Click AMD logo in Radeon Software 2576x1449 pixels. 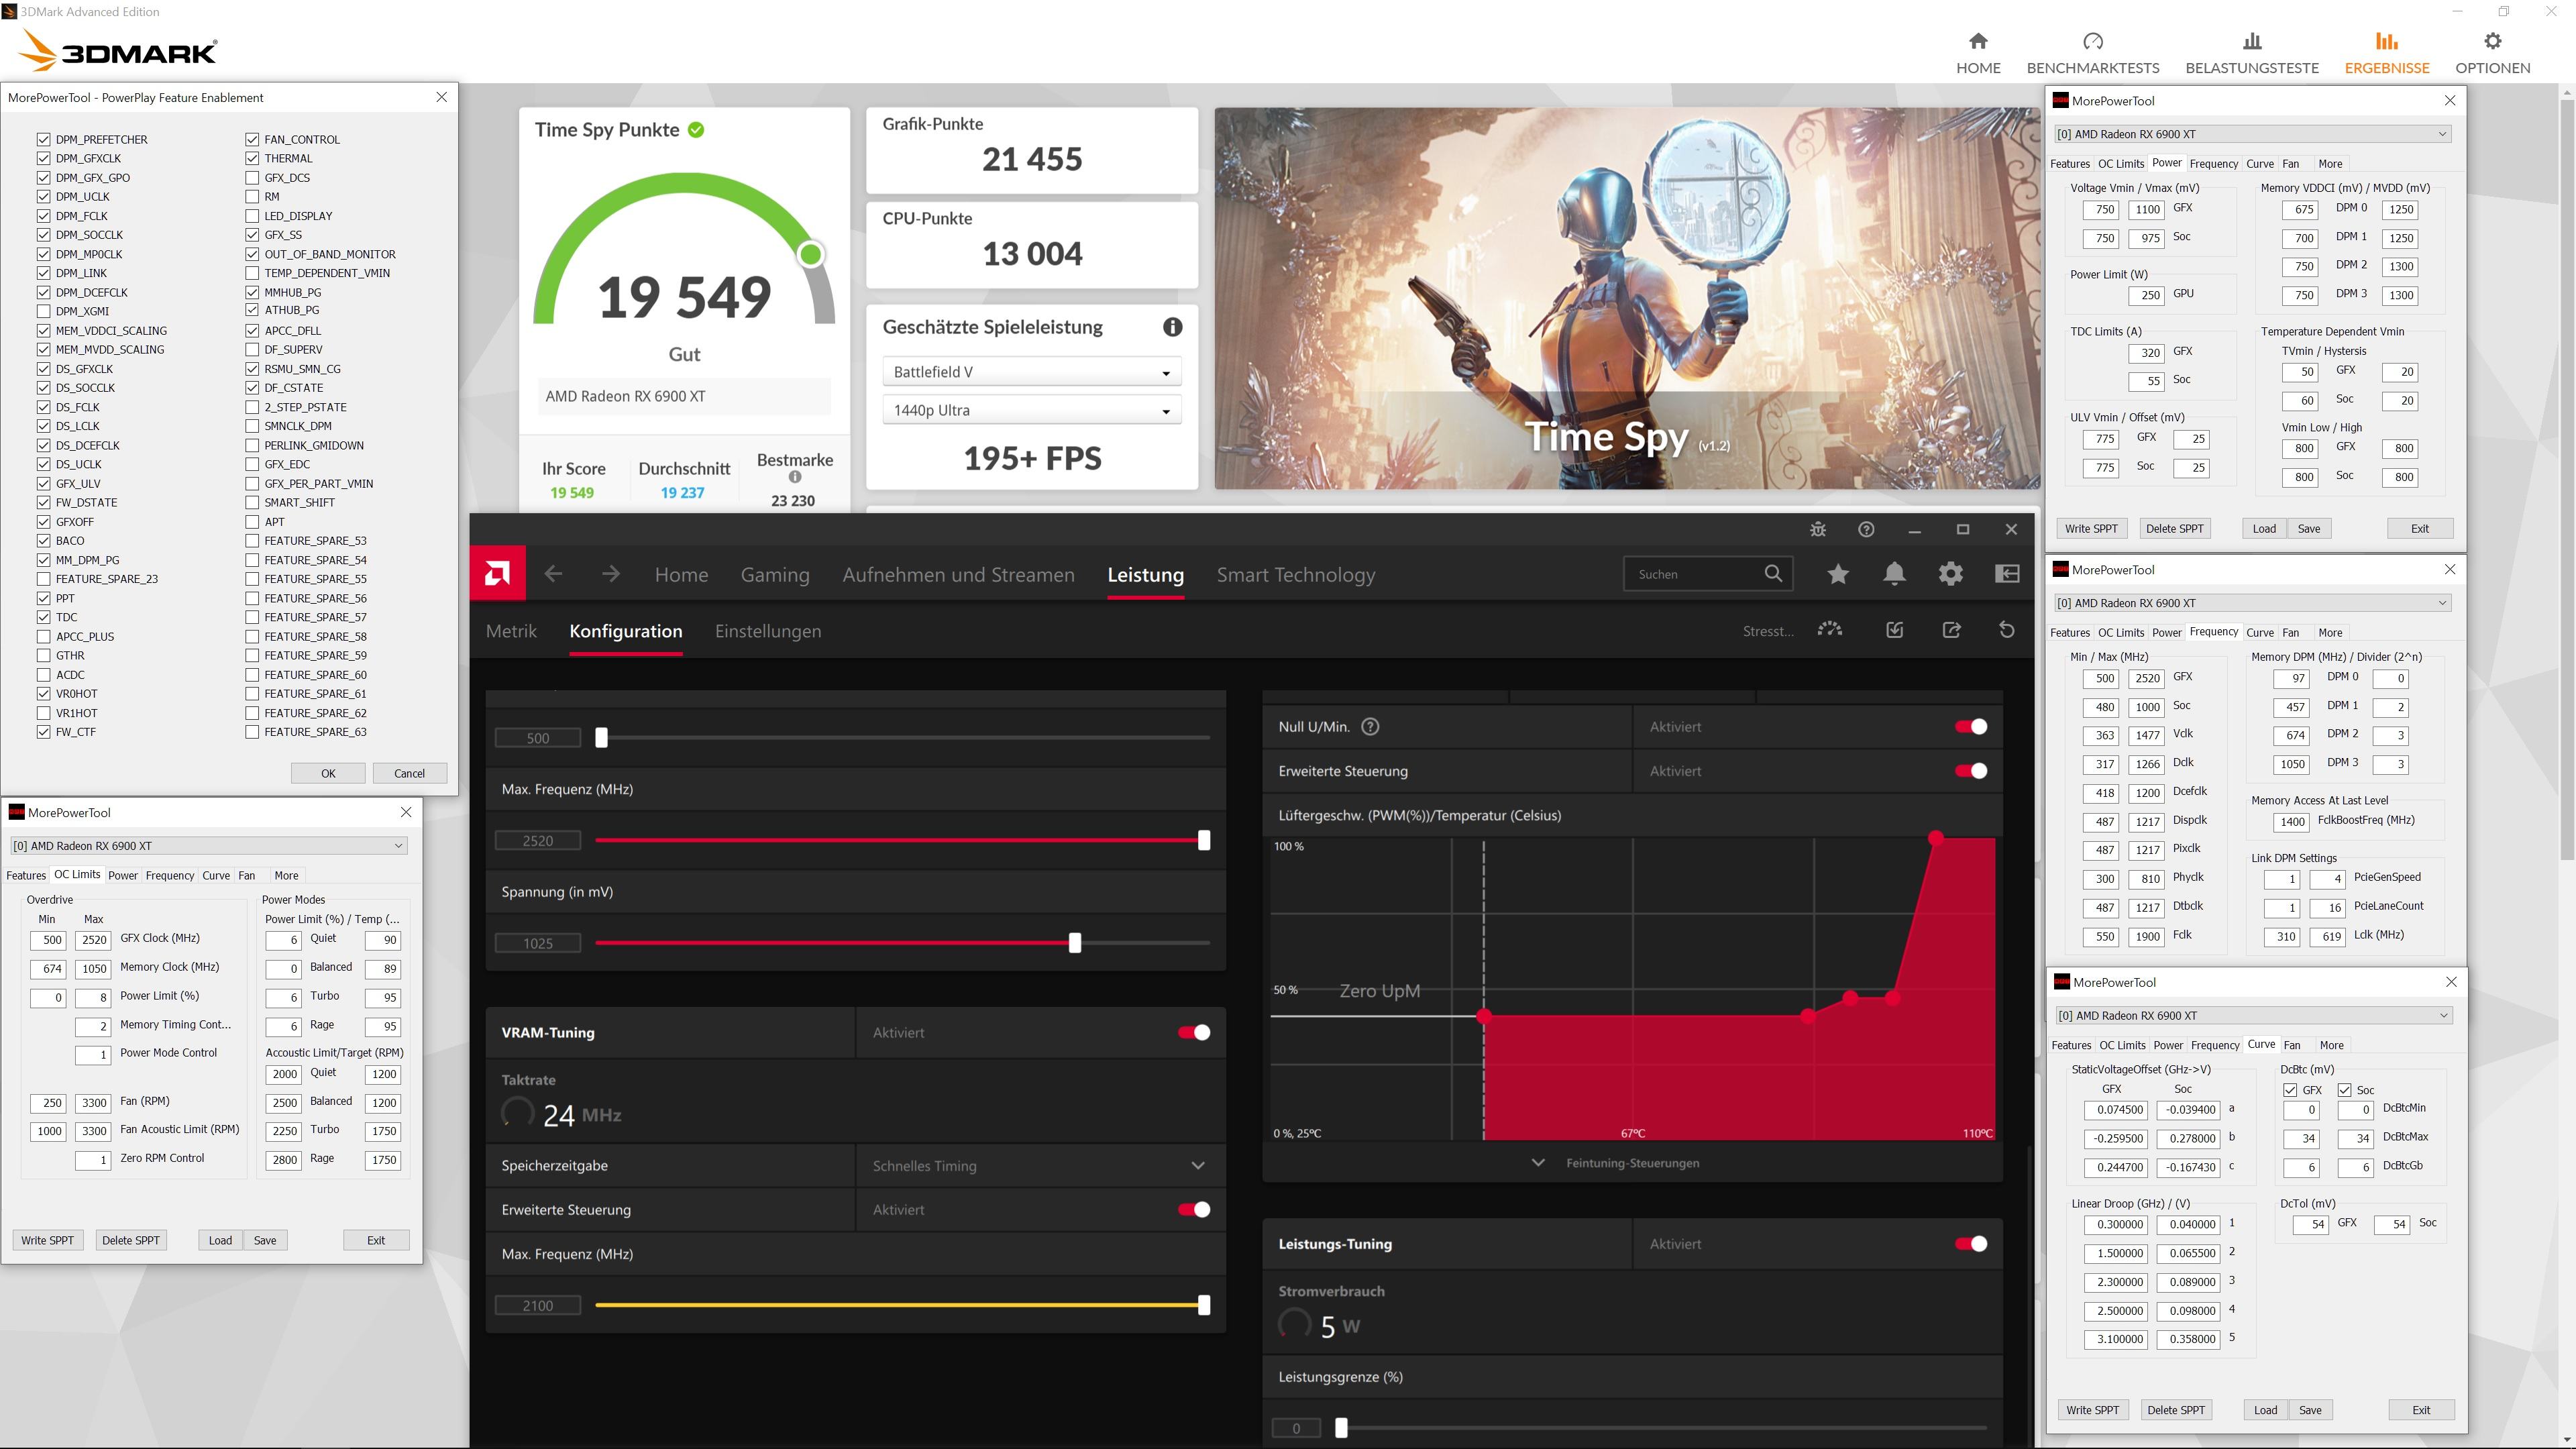(x=497, y=574)
